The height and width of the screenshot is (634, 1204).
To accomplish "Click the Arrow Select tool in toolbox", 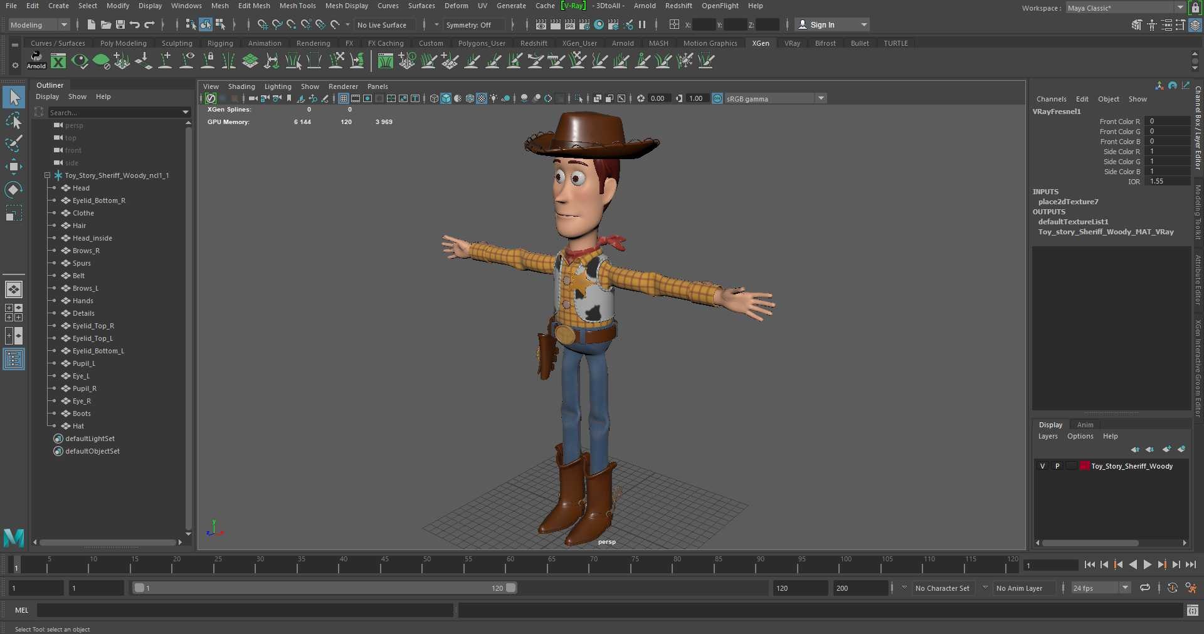I will coord(14,97).
